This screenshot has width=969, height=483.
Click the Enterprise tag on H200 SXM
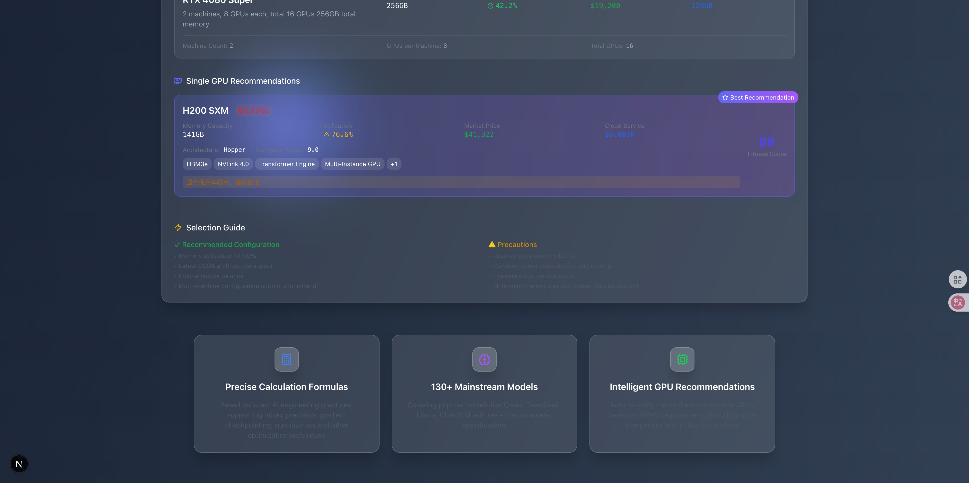pyautogui.click(x=254, y=110)
